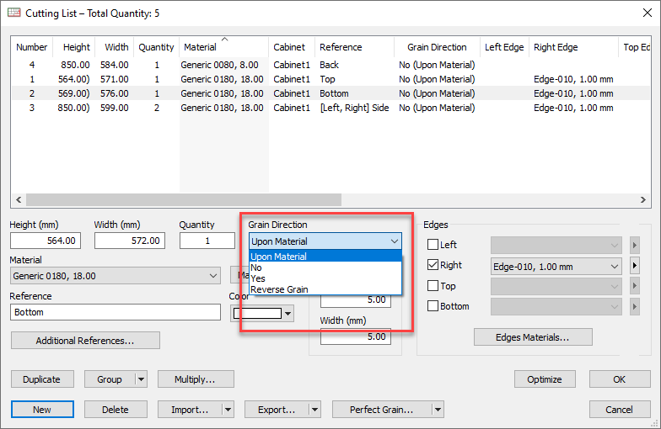Click the Width (mm) field showing 572.00

click(x=130, y=241)
